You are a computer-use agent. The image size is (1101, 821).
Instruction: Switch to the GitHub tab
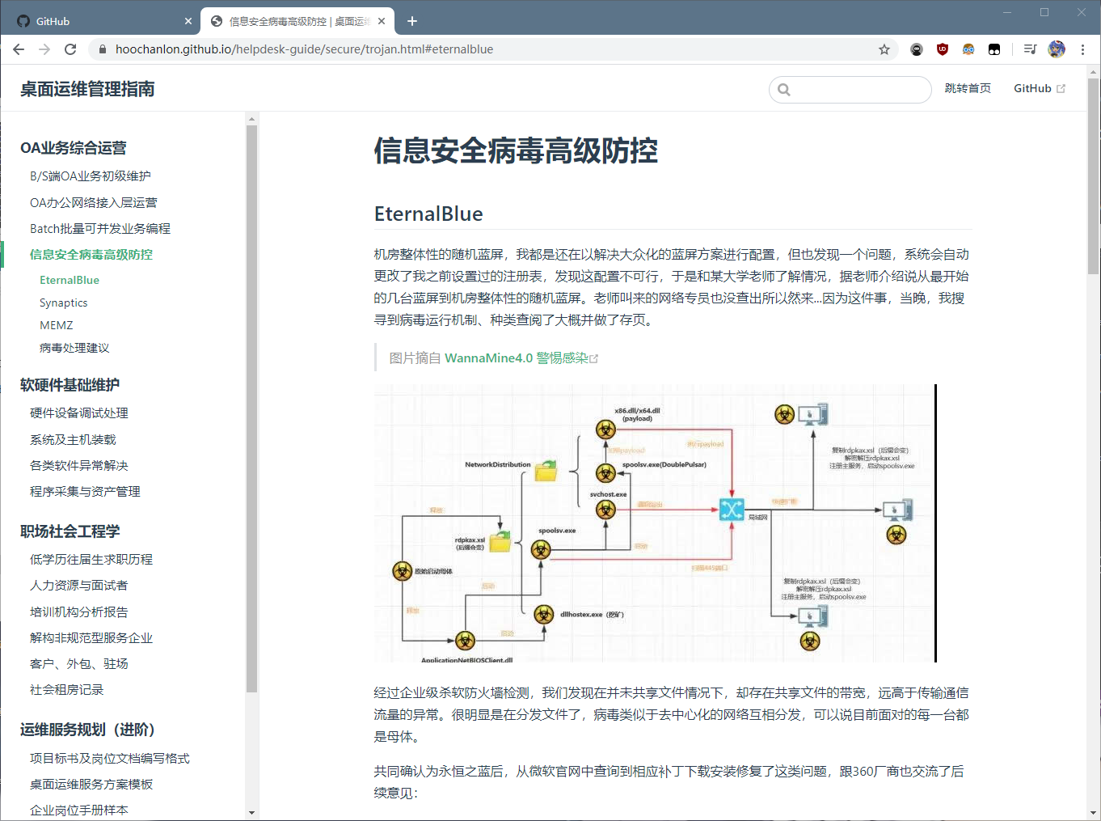100,21
